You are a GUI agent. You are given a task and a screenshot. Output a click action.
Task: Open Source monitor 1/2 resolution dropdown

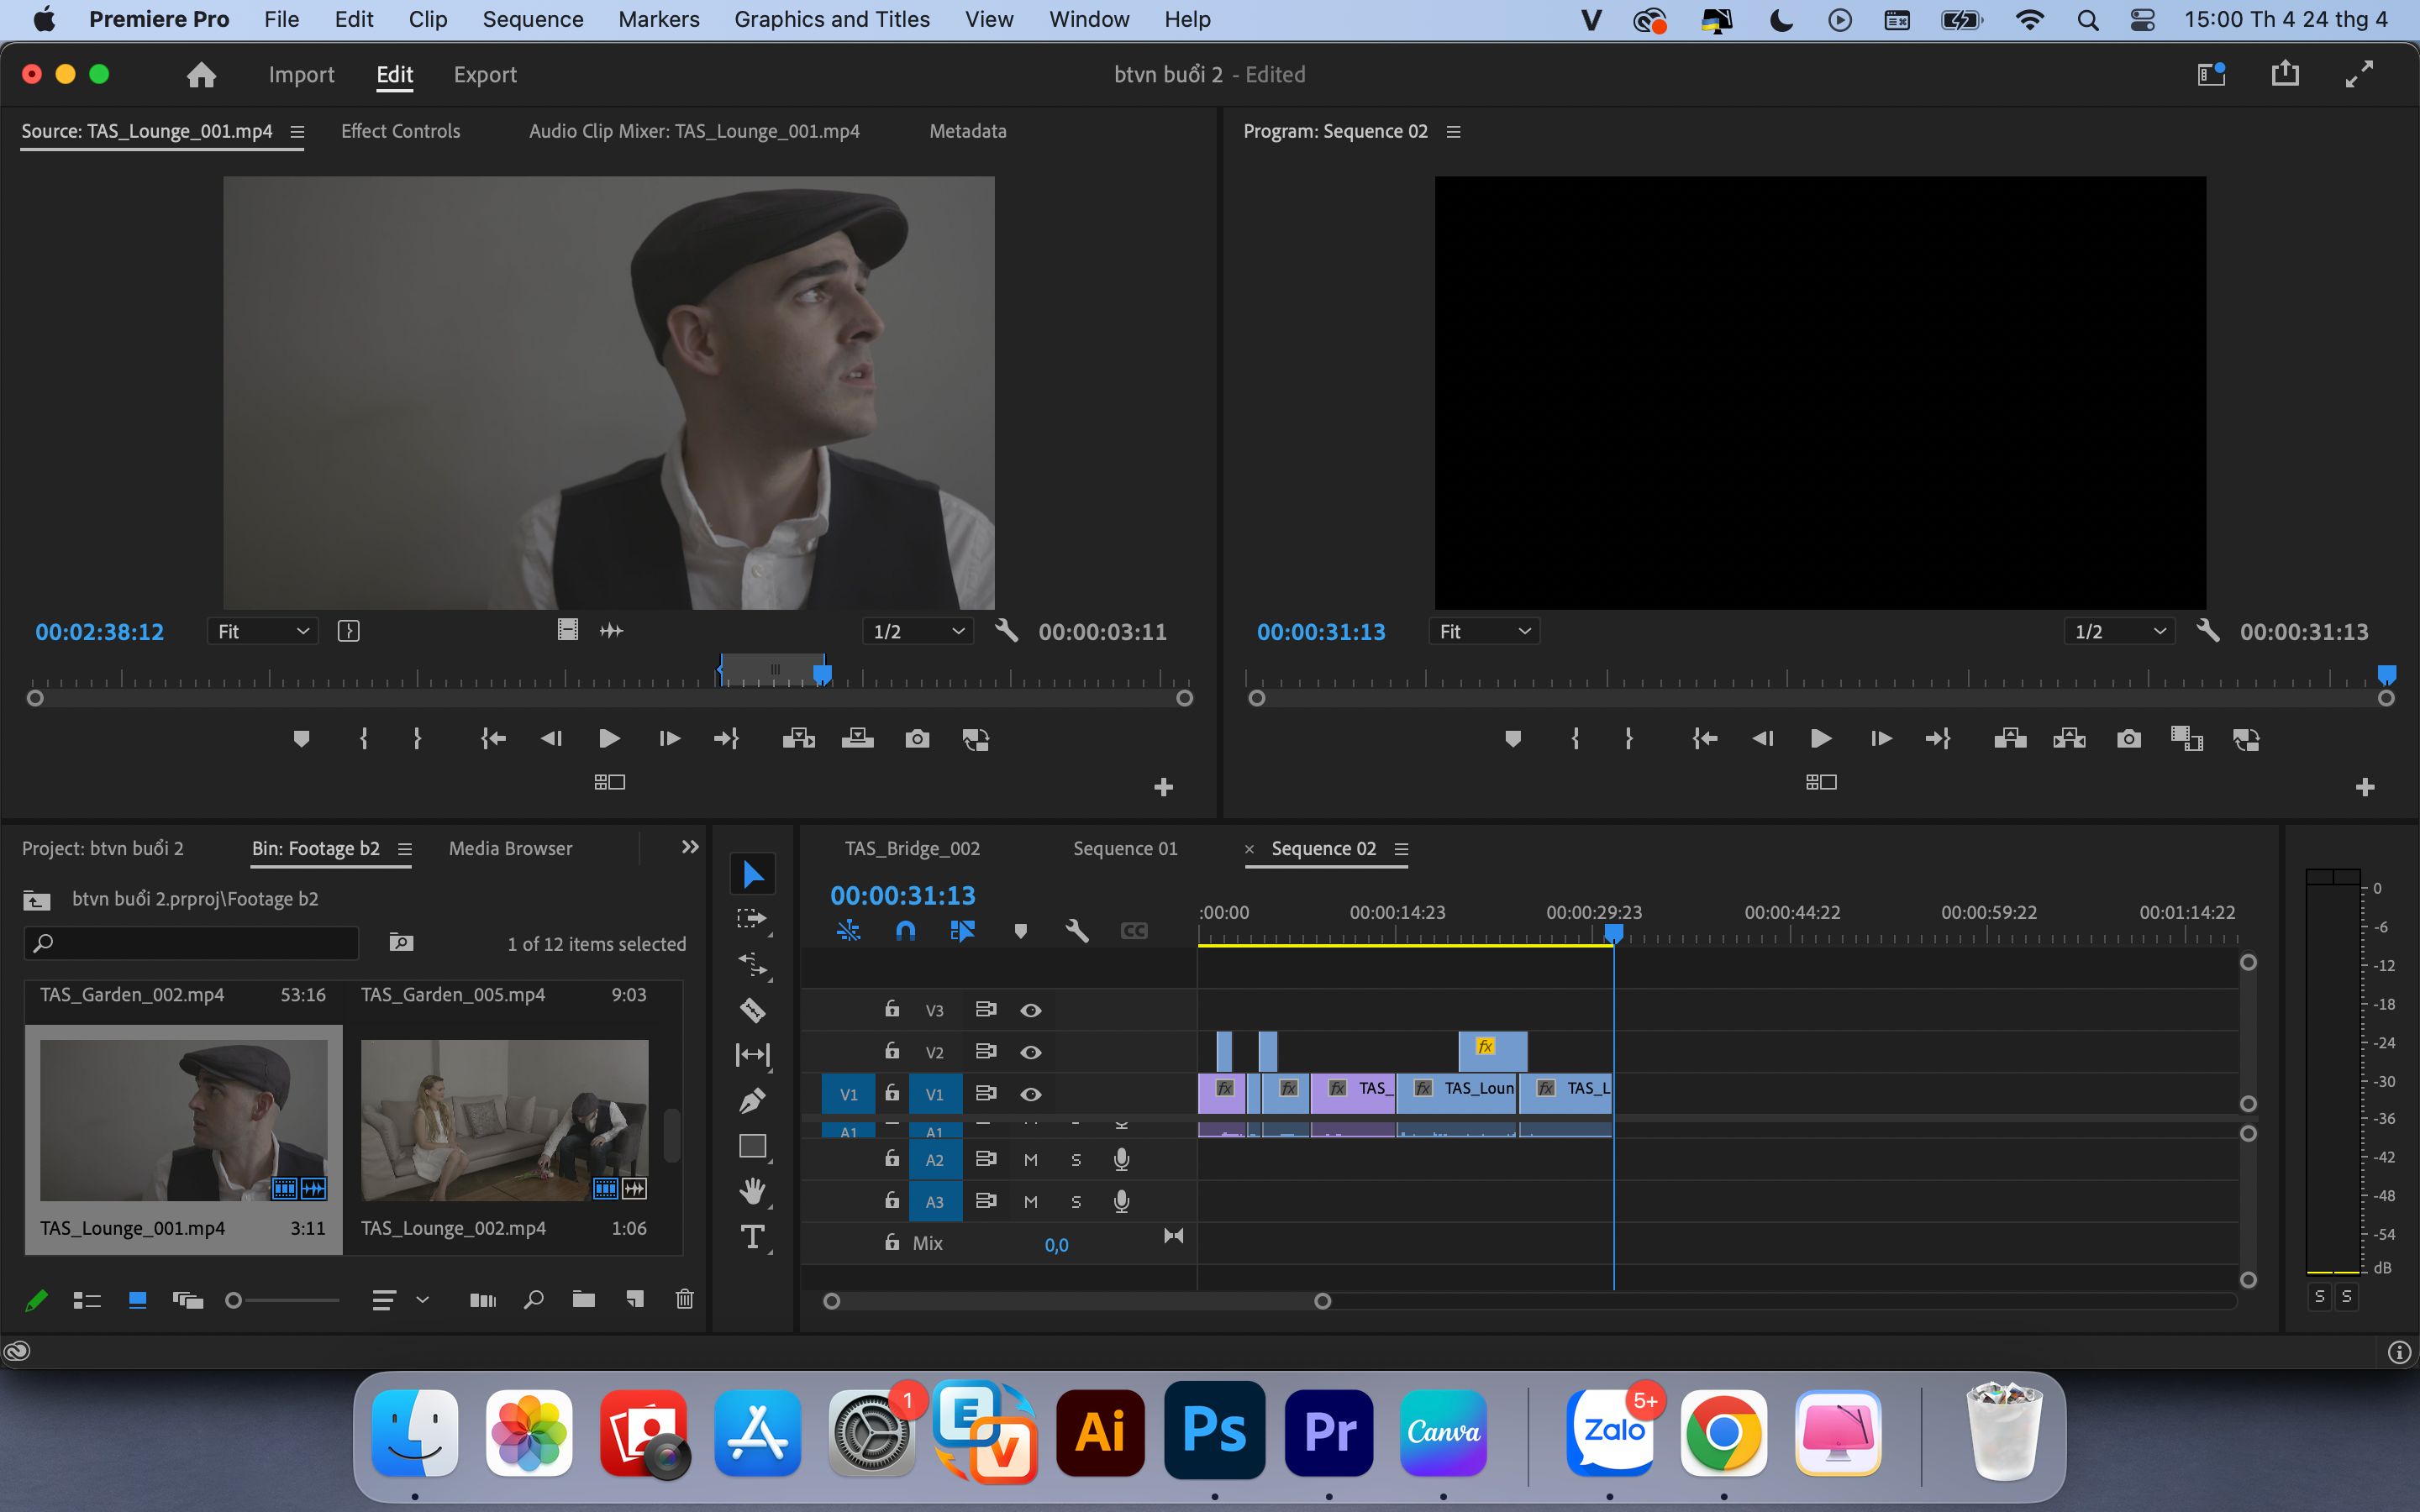click(x=918, y=631)
